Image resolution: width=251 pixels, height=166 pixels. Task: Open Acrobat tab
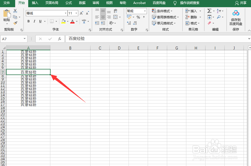(139, 3)
